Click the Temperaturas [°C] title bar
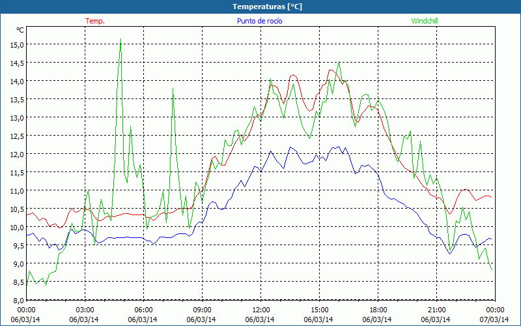The height and width of the screenshot is (326, 521). point(260,7)
